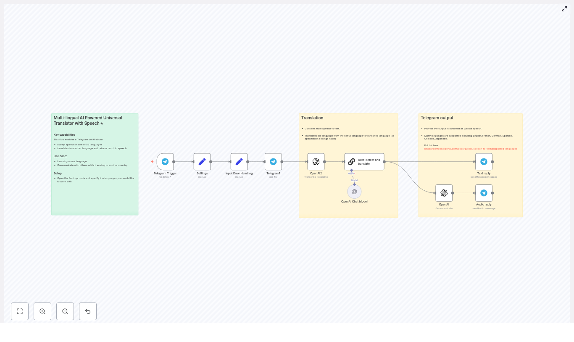Click the Telegram Trigger node icon
The width and height of the screenshot is (574, 342).
[165, 162]
